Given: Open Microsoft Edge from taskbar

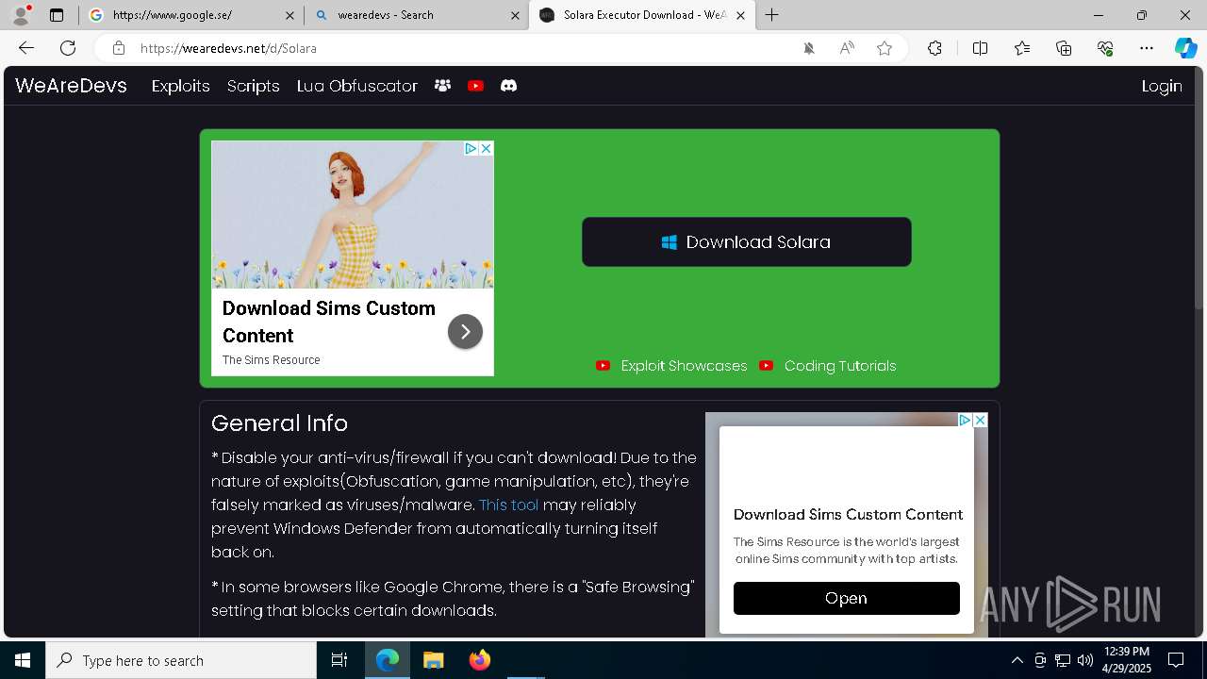Looking at the screenshot, I should pos(388,660).
